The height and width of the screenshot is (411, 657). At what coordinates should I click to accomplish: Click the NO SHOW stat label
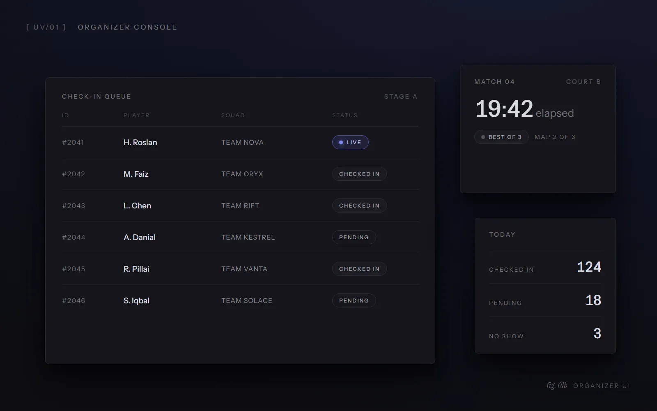click(506, 336)
